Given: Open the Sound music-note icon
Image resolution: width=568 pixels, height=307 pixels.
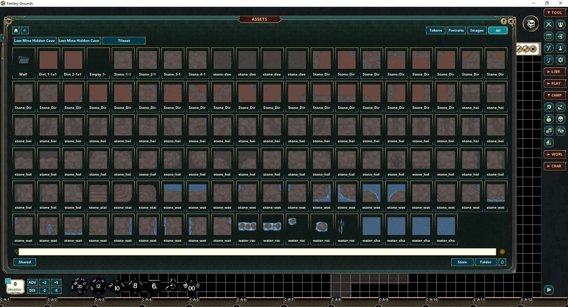Looking at the screenshot, I should click(549, 60).
